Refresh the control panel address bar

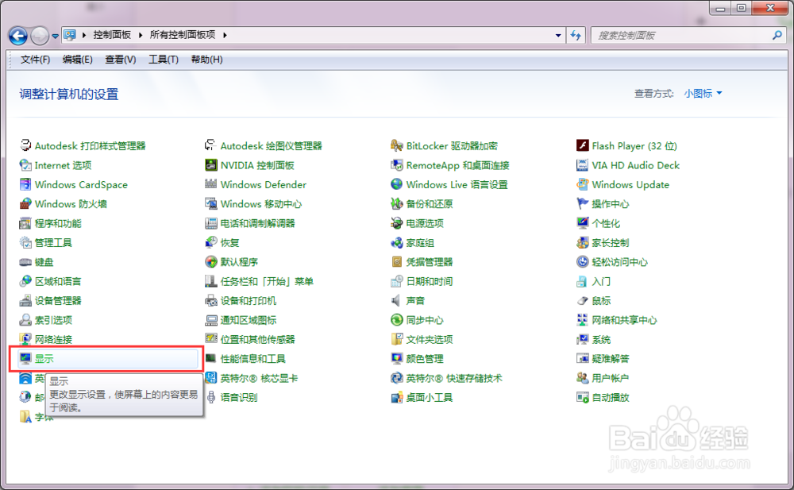pyautogui.click(x=576, y=35)
